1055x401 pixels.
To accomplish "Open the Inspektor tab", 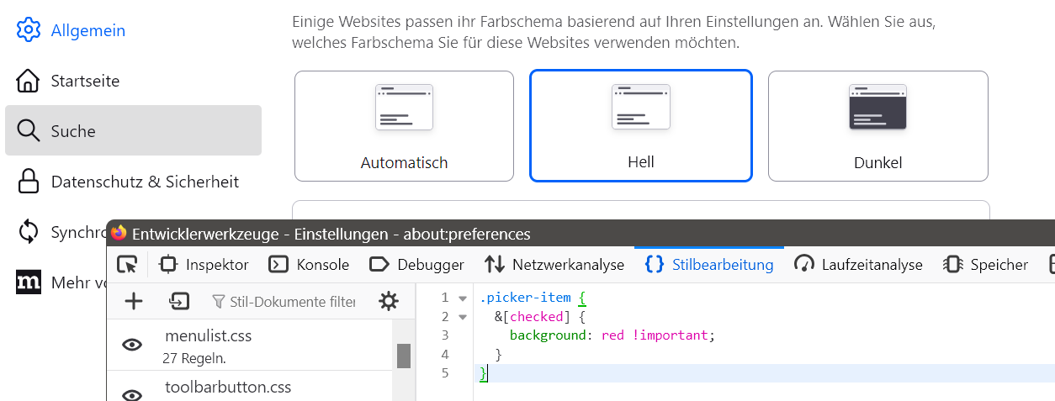I will [x=204, y=265].
